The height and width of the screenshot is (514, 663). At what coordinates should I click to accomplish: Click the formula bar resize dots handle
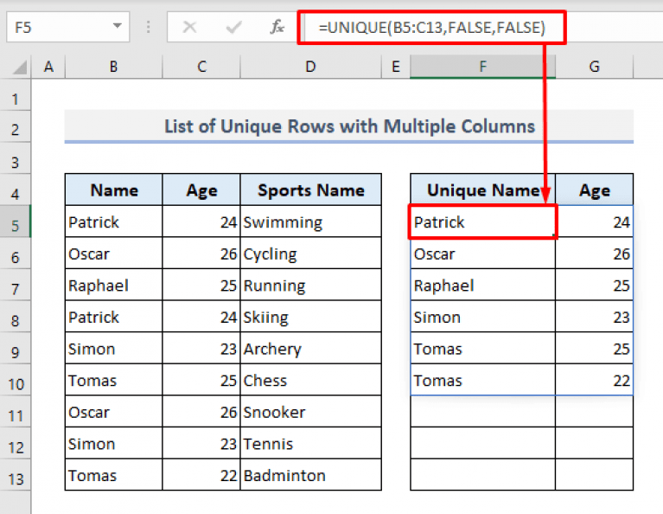148,28
